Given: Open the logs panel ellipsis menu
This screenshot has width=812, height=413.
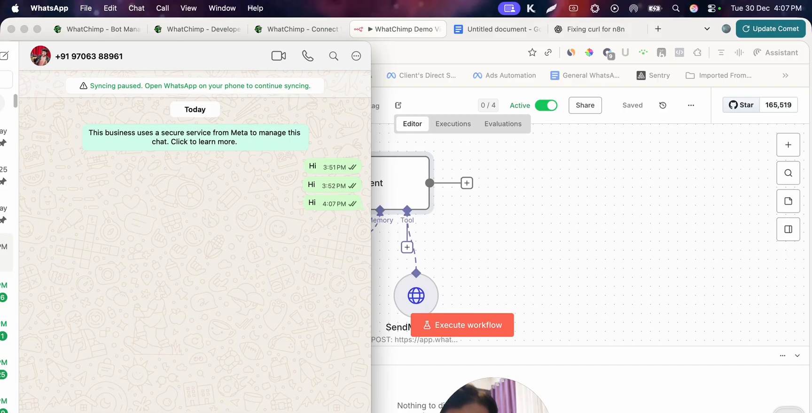Looking at the screenshot, I should pos(782,356).
